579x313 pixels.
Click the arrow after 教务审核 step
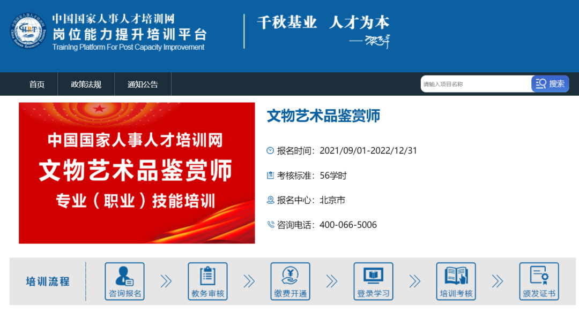pos(249,281)
